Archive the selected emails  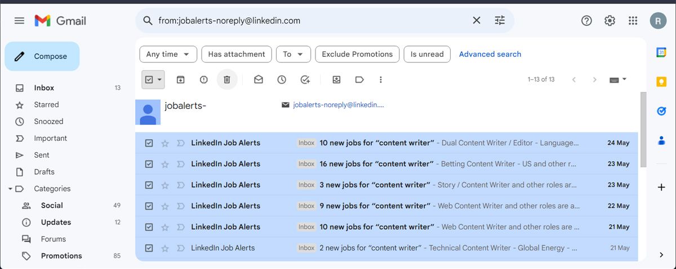point(180,80)
